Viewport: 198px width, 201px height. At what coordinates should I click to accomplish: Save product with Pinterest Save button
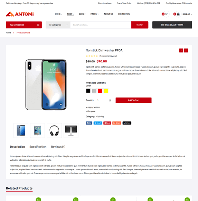pos(107,123)
